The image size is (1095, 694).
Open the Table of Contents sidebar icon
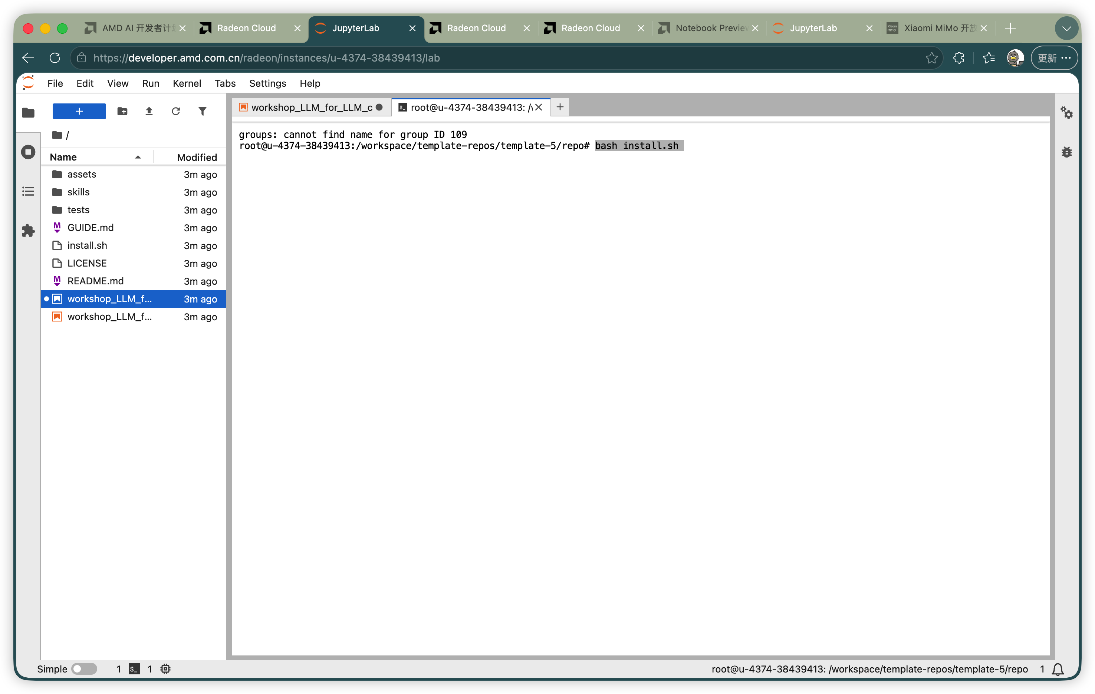(28, 191)
